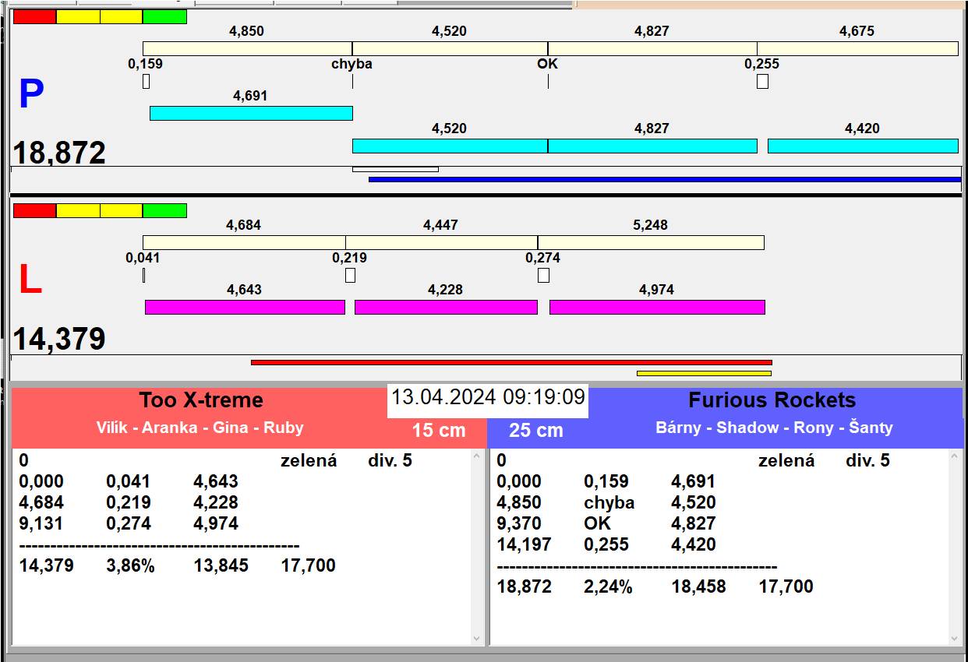This screenshot has height=662, width=968.
Task: Click the small box below 0,274 in lane L
Action: tap(543, 275)
